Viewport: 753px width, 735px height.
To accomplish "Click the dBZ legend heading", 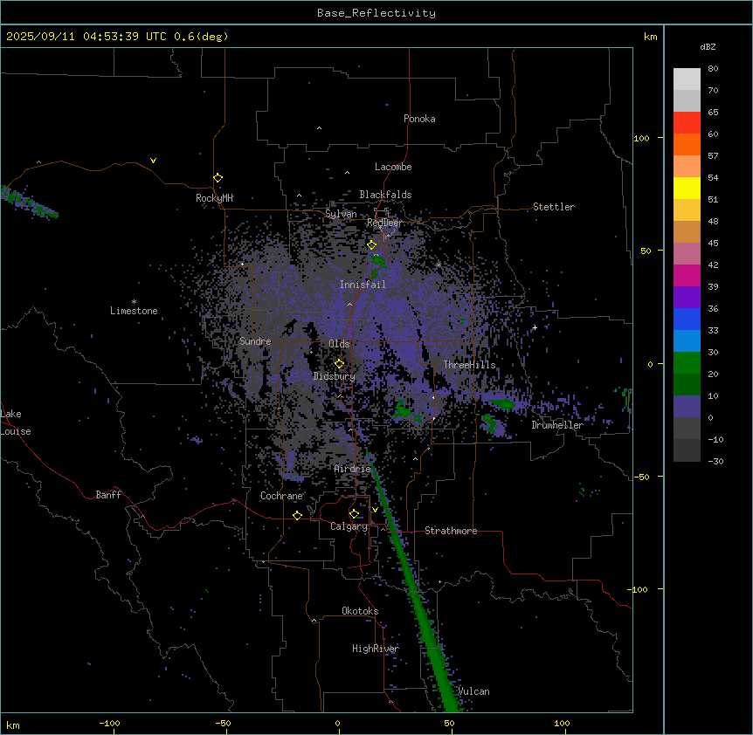I will point(708,46).
